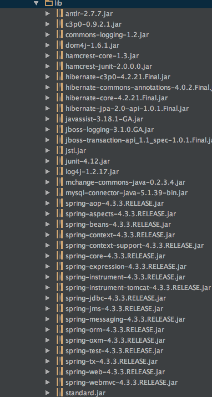Click the javassist-3.18.1-GA.jar archive icon
Viewport: 212px width, 397px height.
tap(59, 119)
